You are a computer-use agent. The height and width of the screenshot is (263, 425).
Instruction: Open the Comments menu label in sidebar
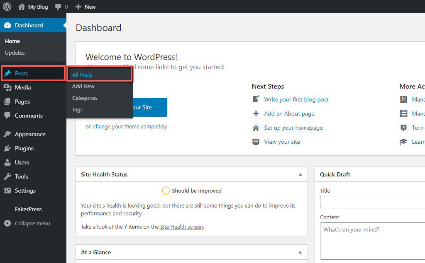coord(29,116)
